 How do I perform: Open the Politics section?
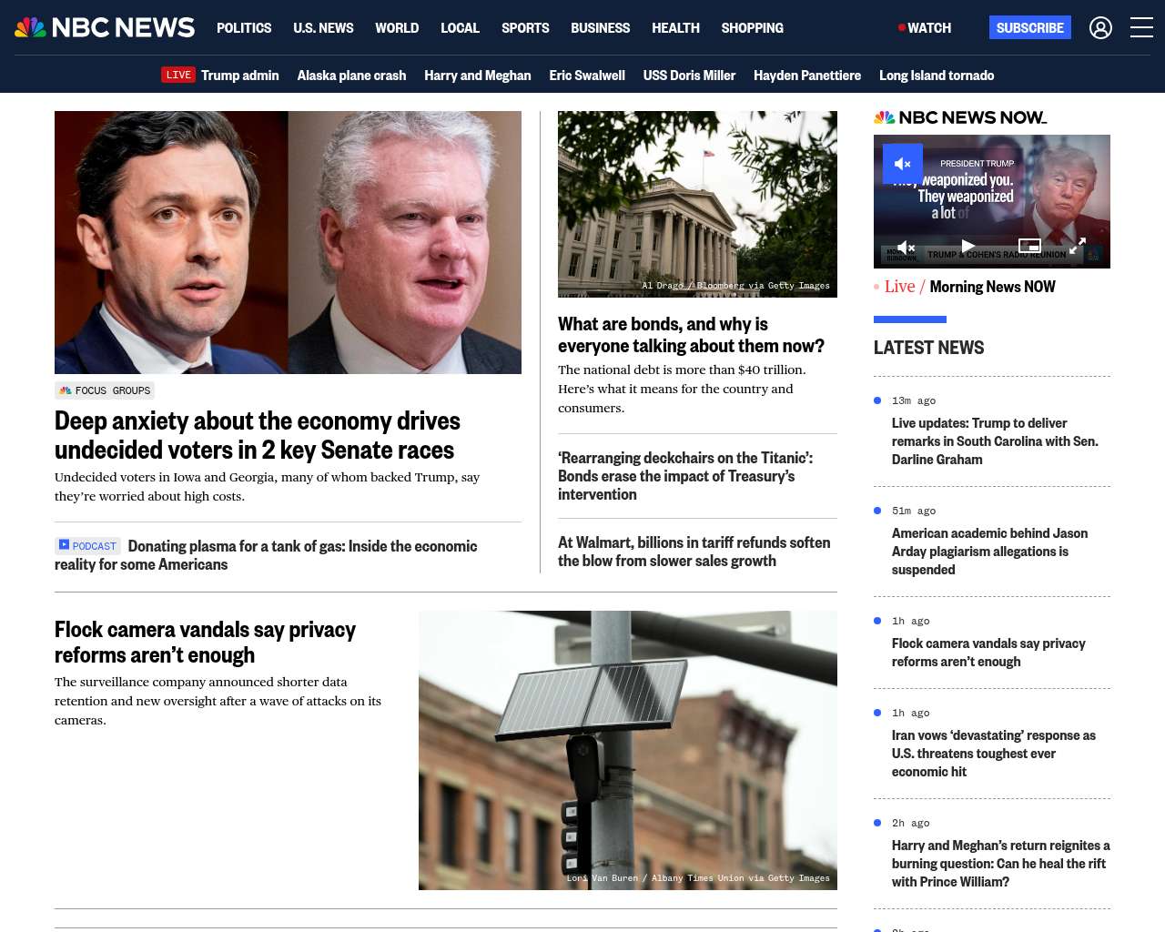click(244, 28)
